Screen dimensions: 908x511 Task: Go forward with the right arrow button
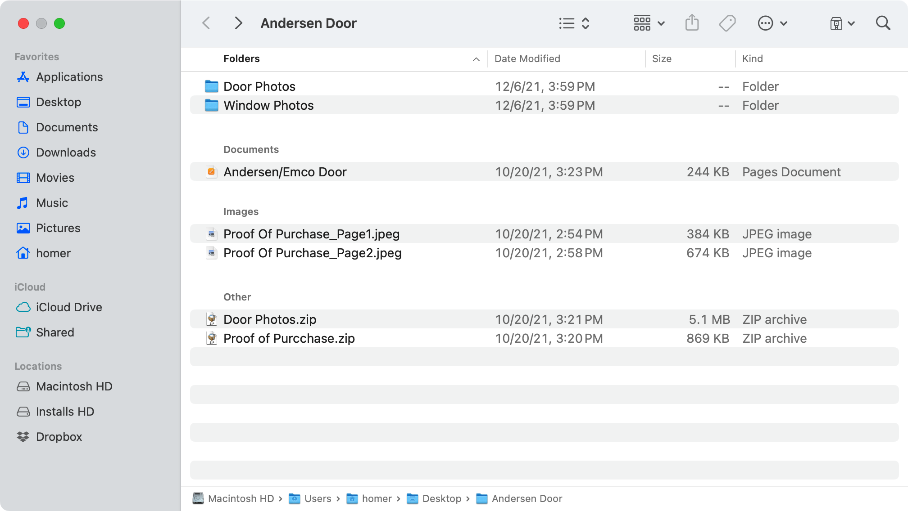pyautogui.click(x=238, y=23)
